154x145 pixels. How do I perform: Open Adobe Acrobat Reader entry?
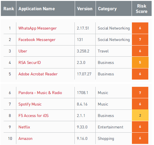(x=38, y=74)
